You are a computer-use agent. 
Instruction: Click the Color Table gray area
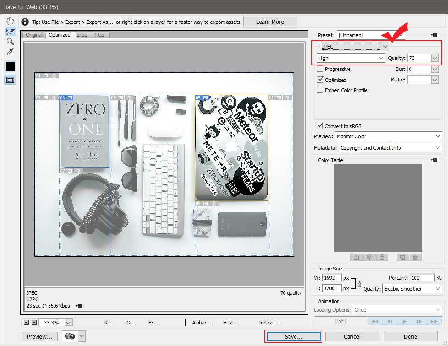[378, 208]
